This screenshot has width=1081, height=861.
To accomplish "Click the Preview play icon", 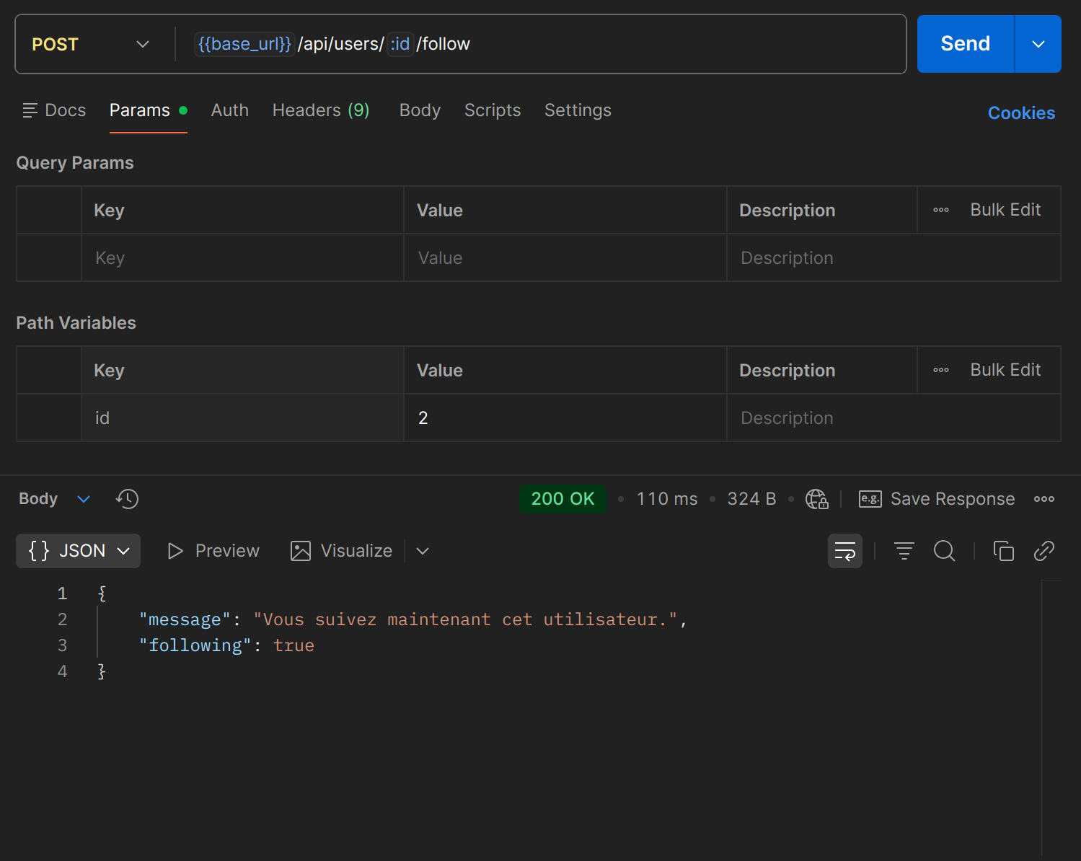I will click(175, 551).
